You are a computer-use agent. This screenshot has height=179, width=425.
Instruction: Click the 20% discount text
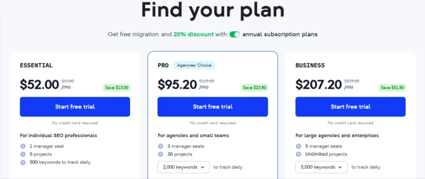coord(193,35)
